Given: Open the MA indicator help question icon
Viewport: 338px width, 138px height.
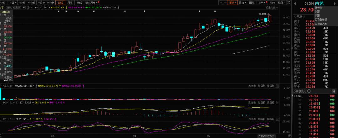Looking at the screenshot, I should (x=24, y=7).
